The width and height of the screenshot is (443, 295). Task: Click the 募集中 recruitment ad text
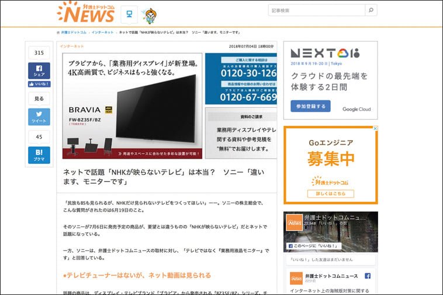[331, 159]
